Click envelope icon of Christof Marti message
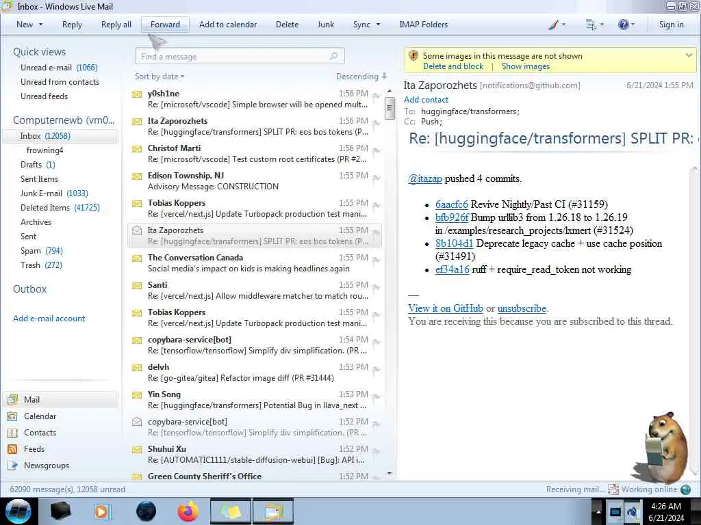Viewport: 701px width, 525px height. pos(137,148)
